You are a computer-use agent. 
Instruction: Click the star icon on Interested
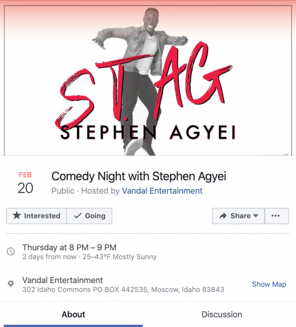(17, 216)
